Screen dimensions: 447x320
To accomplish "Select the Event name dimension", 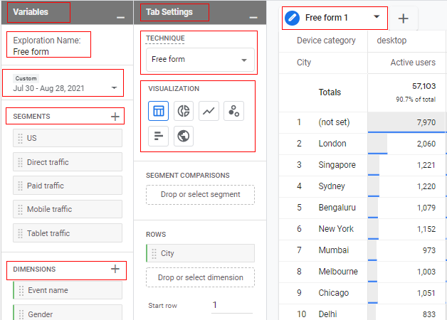I will click(x=68, y=290).
